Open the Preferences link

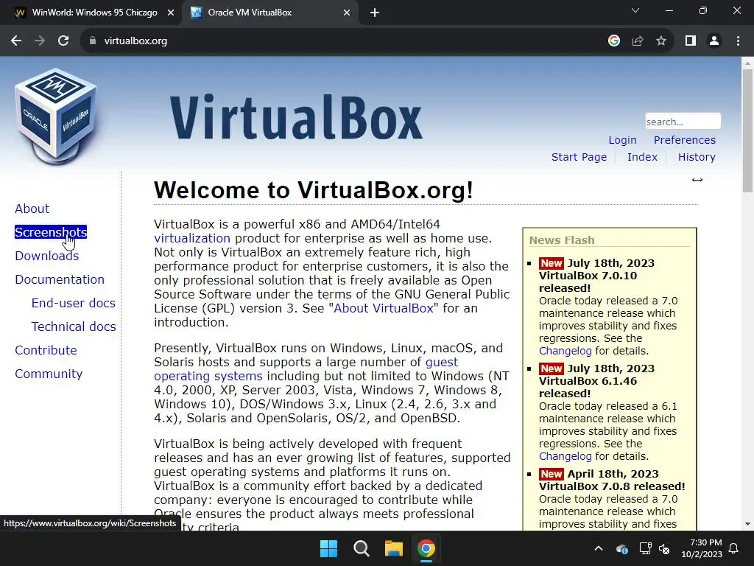(x=685, y=140)
